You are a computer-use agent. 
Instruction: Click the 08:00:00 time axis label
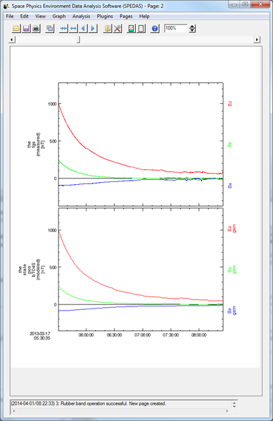click(x=199, y=335)
